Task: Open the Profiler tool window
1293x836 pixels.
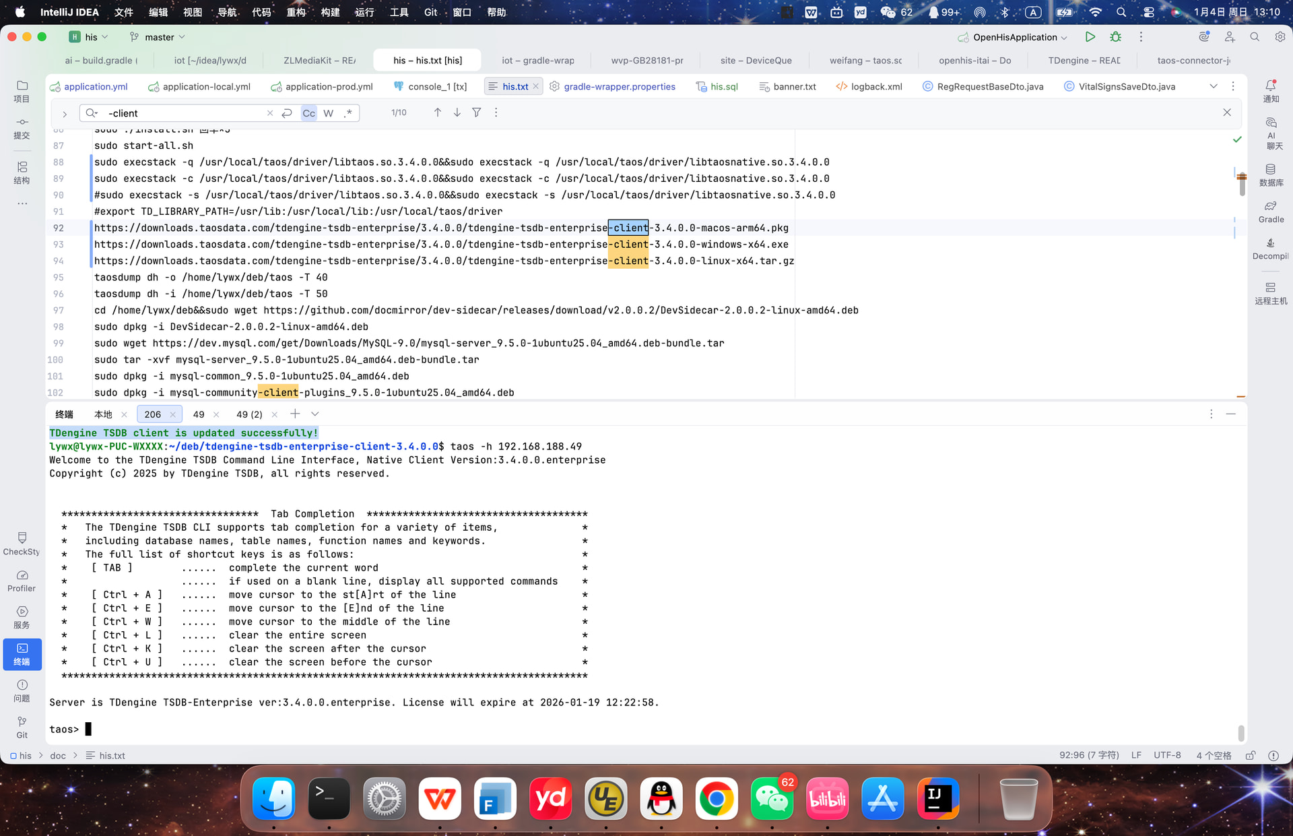Action: click(x=22, y=580)
